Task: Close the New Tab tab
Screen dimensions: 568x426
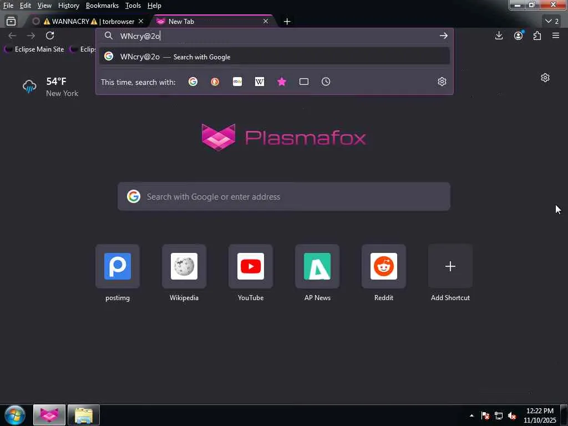Action: click(x=266, y=22)
